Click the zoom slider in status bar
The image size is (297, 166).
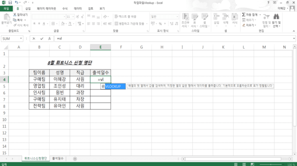coord(271,164)
